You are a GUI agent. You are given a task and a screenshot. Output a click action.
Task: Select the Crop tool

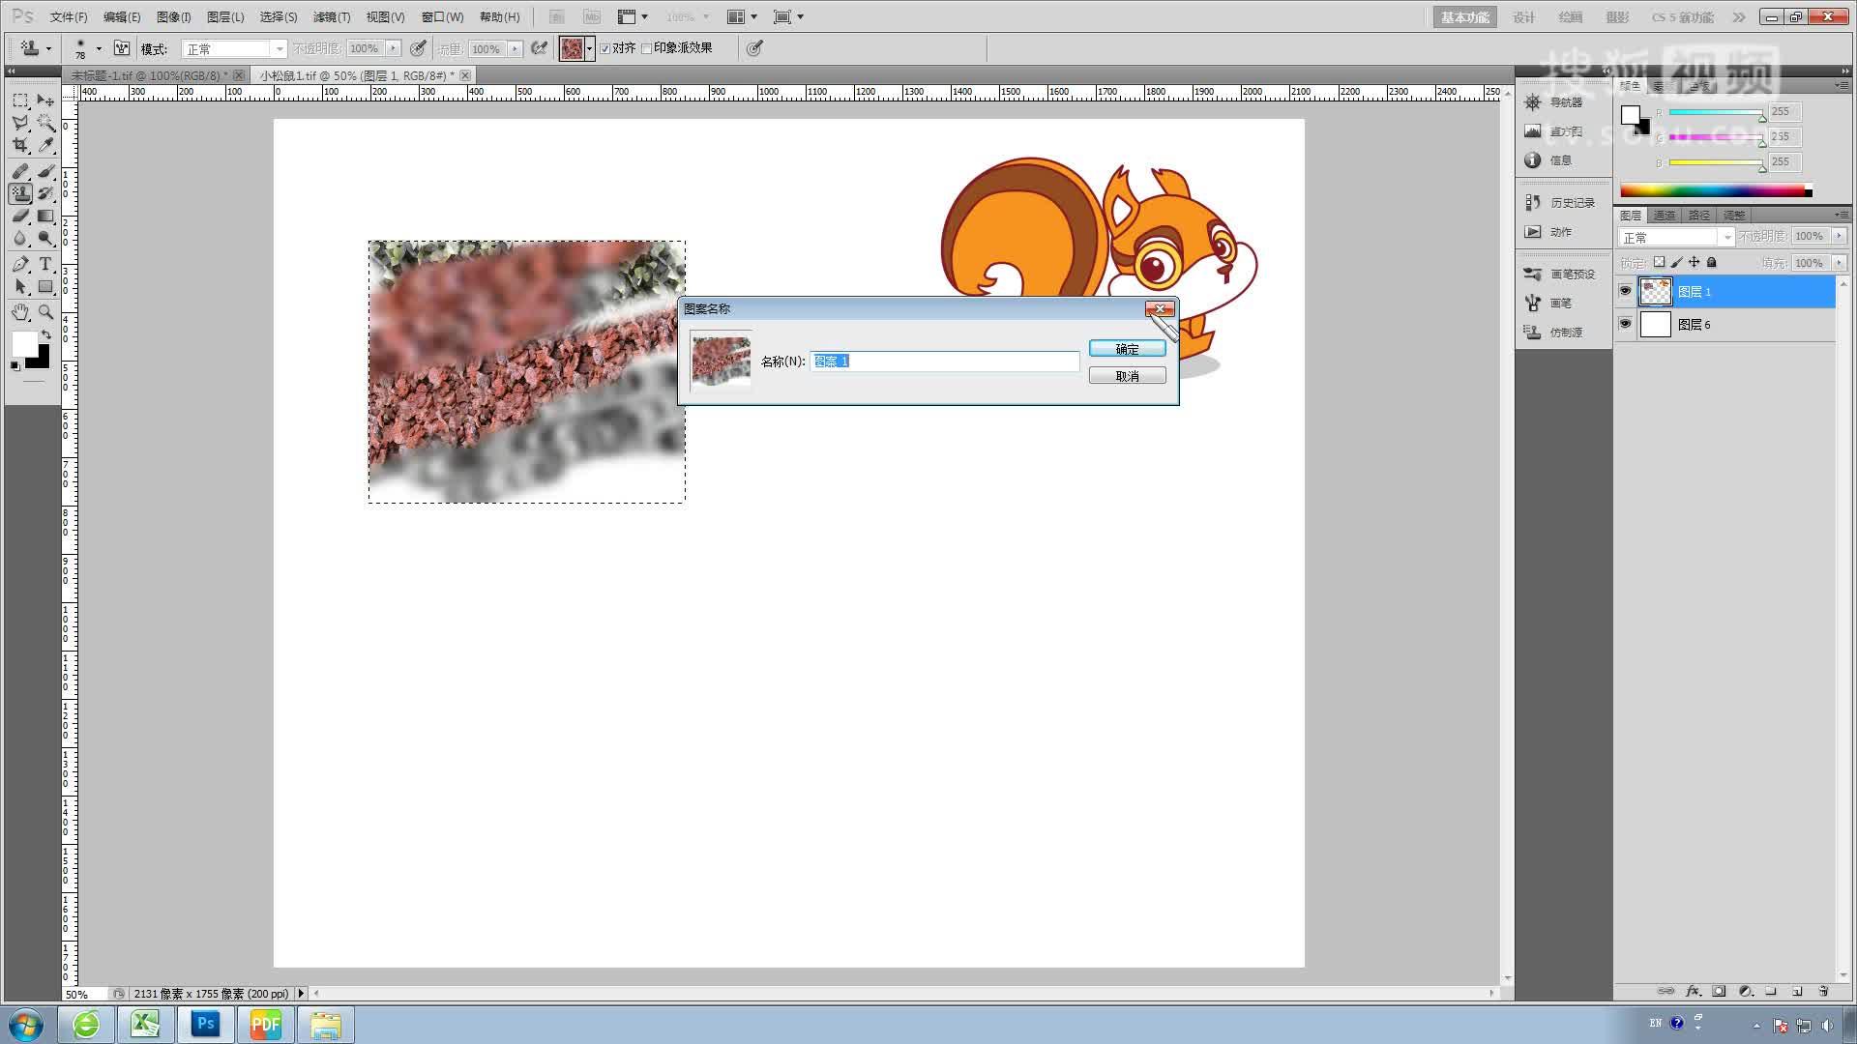(20, 146)
